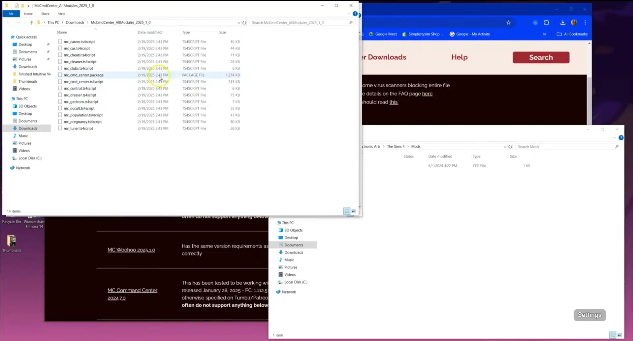
Task: Click Downloads in the breadcrumb path
Action: click(x=75, y=22)
